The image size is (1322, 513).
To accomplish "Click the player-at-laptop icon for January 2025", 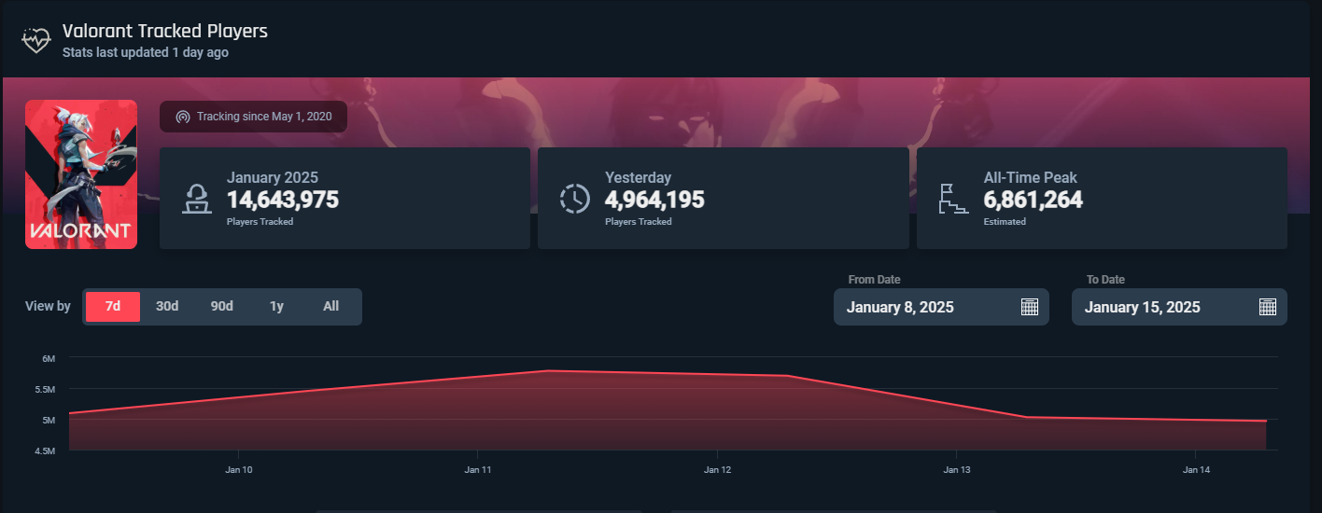I will coord(197,198).
